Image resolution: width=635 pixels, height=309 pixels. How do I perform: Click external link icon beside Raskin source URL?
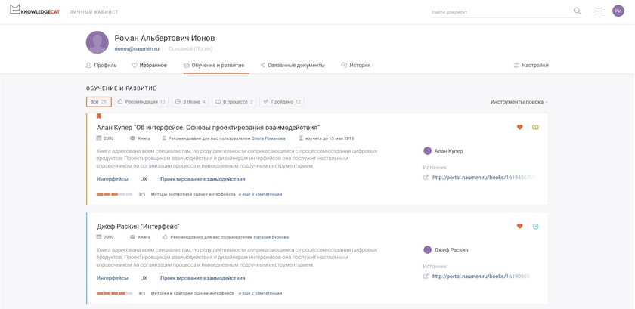pos(426,277)
